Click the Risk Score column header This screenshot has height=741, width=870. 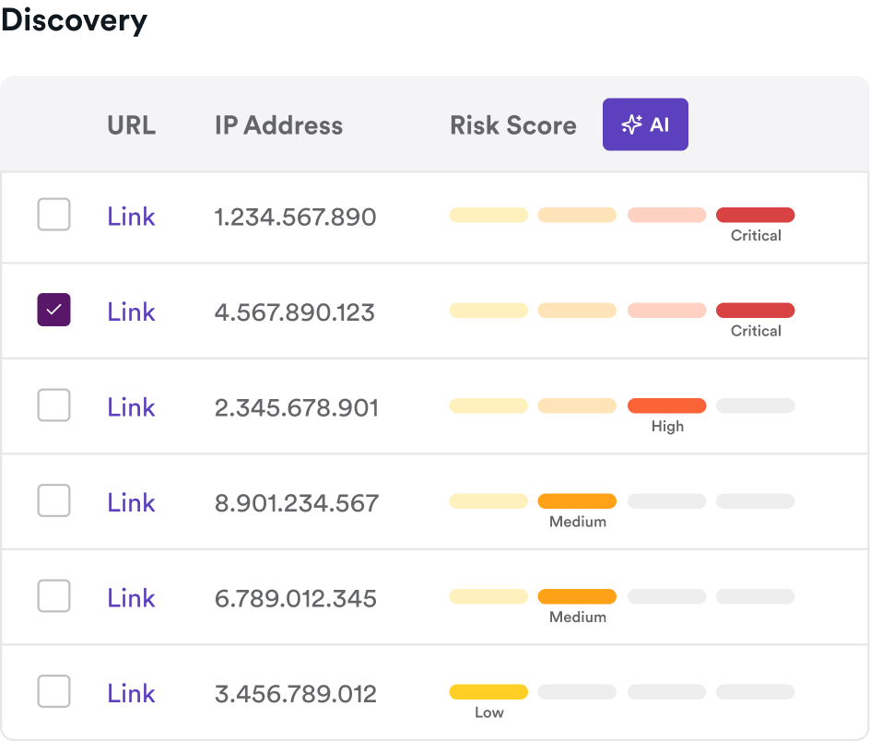[x=512, y=125]
